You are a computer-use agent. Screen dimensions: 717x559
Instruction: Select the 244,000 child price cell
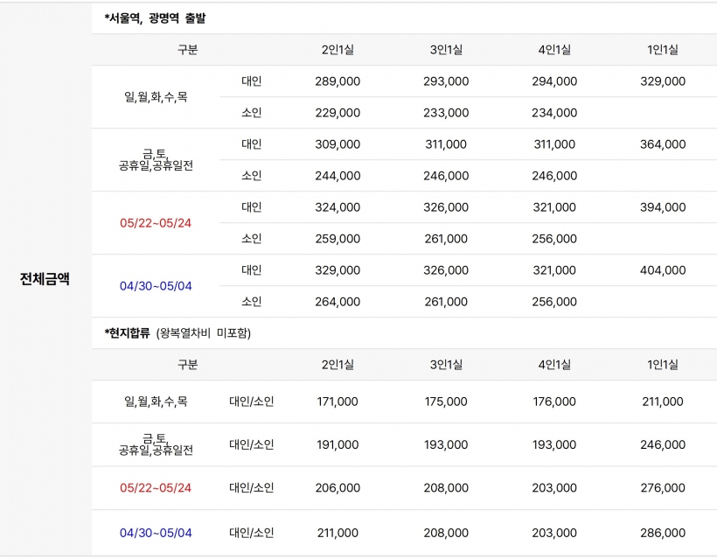point(338,176)
